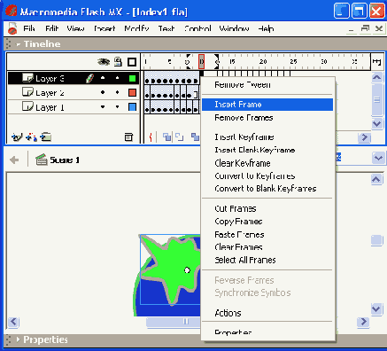This screenshot has height=351, width=387.
Task: Click the lock-all-layers padlock header icon
Action: pyautogui.click(x=118, y=61)
